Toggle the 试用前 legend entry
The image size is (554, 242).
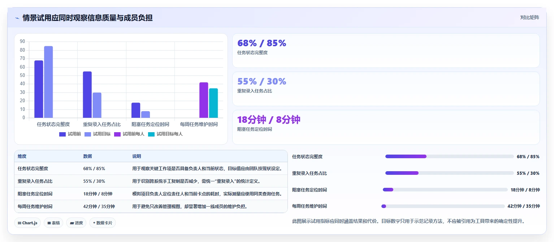[70, 134]
